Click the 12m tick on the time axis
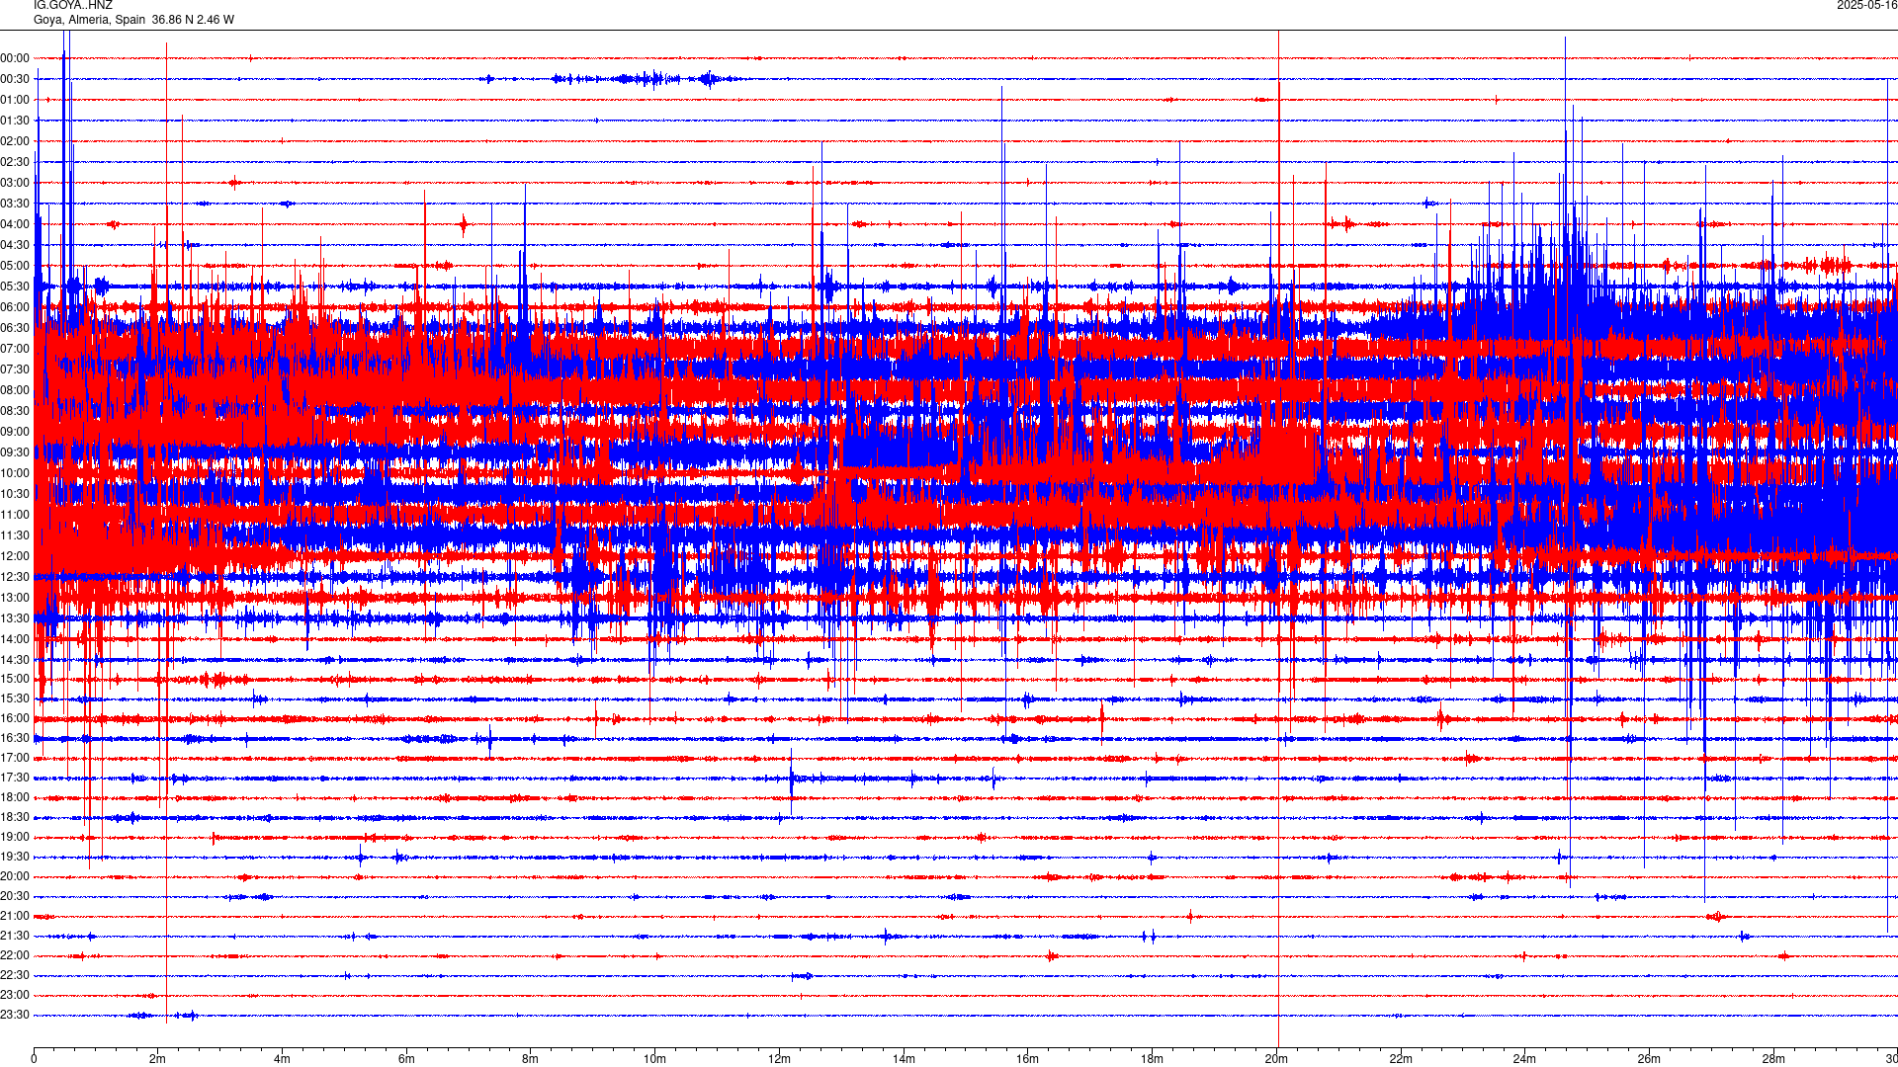The height and width of the screenshot is (1067, 1898). (x=779, y=1059)
